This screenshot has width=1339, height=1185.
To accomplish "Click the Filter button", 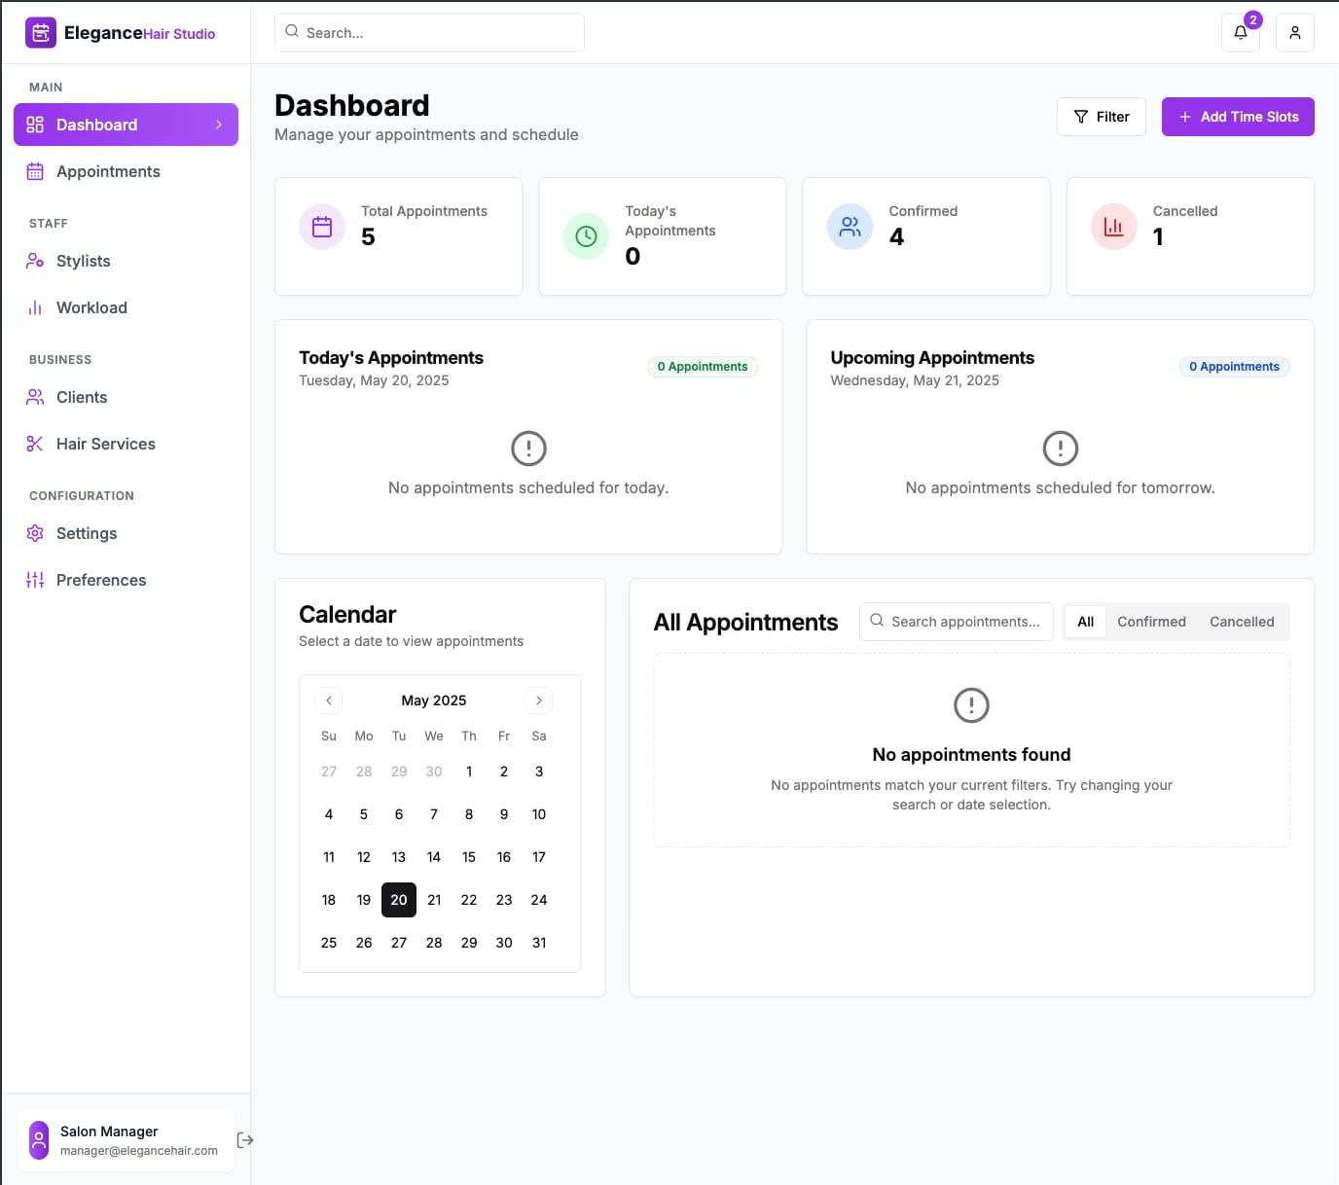I will point(1102,117).
